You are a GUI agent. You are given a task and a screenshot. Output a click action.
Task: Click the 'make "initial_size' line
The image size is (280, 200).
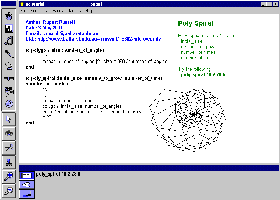click(x=92, y=112)
